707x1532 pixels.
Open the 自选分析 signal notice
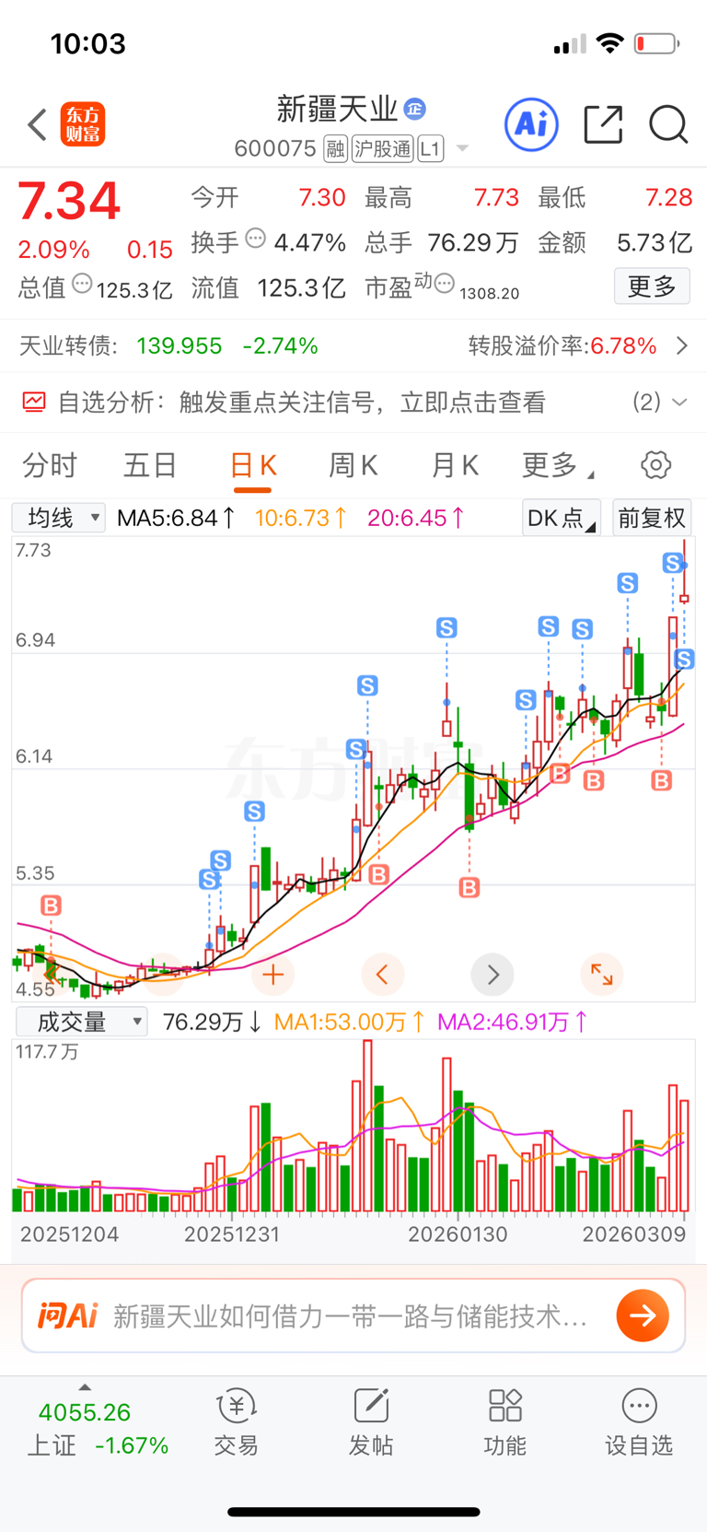pos(353,403)
